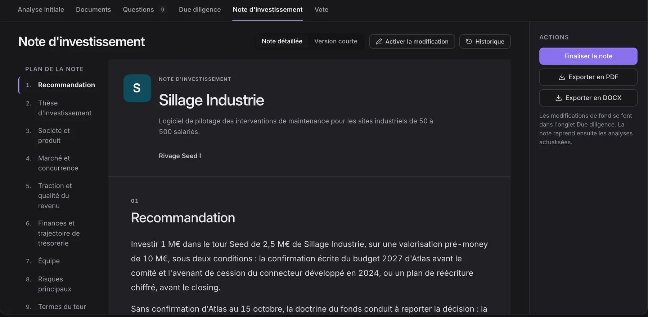Switch to Version courte view
Screen dimensions: 648x317
tap(336, 41)
